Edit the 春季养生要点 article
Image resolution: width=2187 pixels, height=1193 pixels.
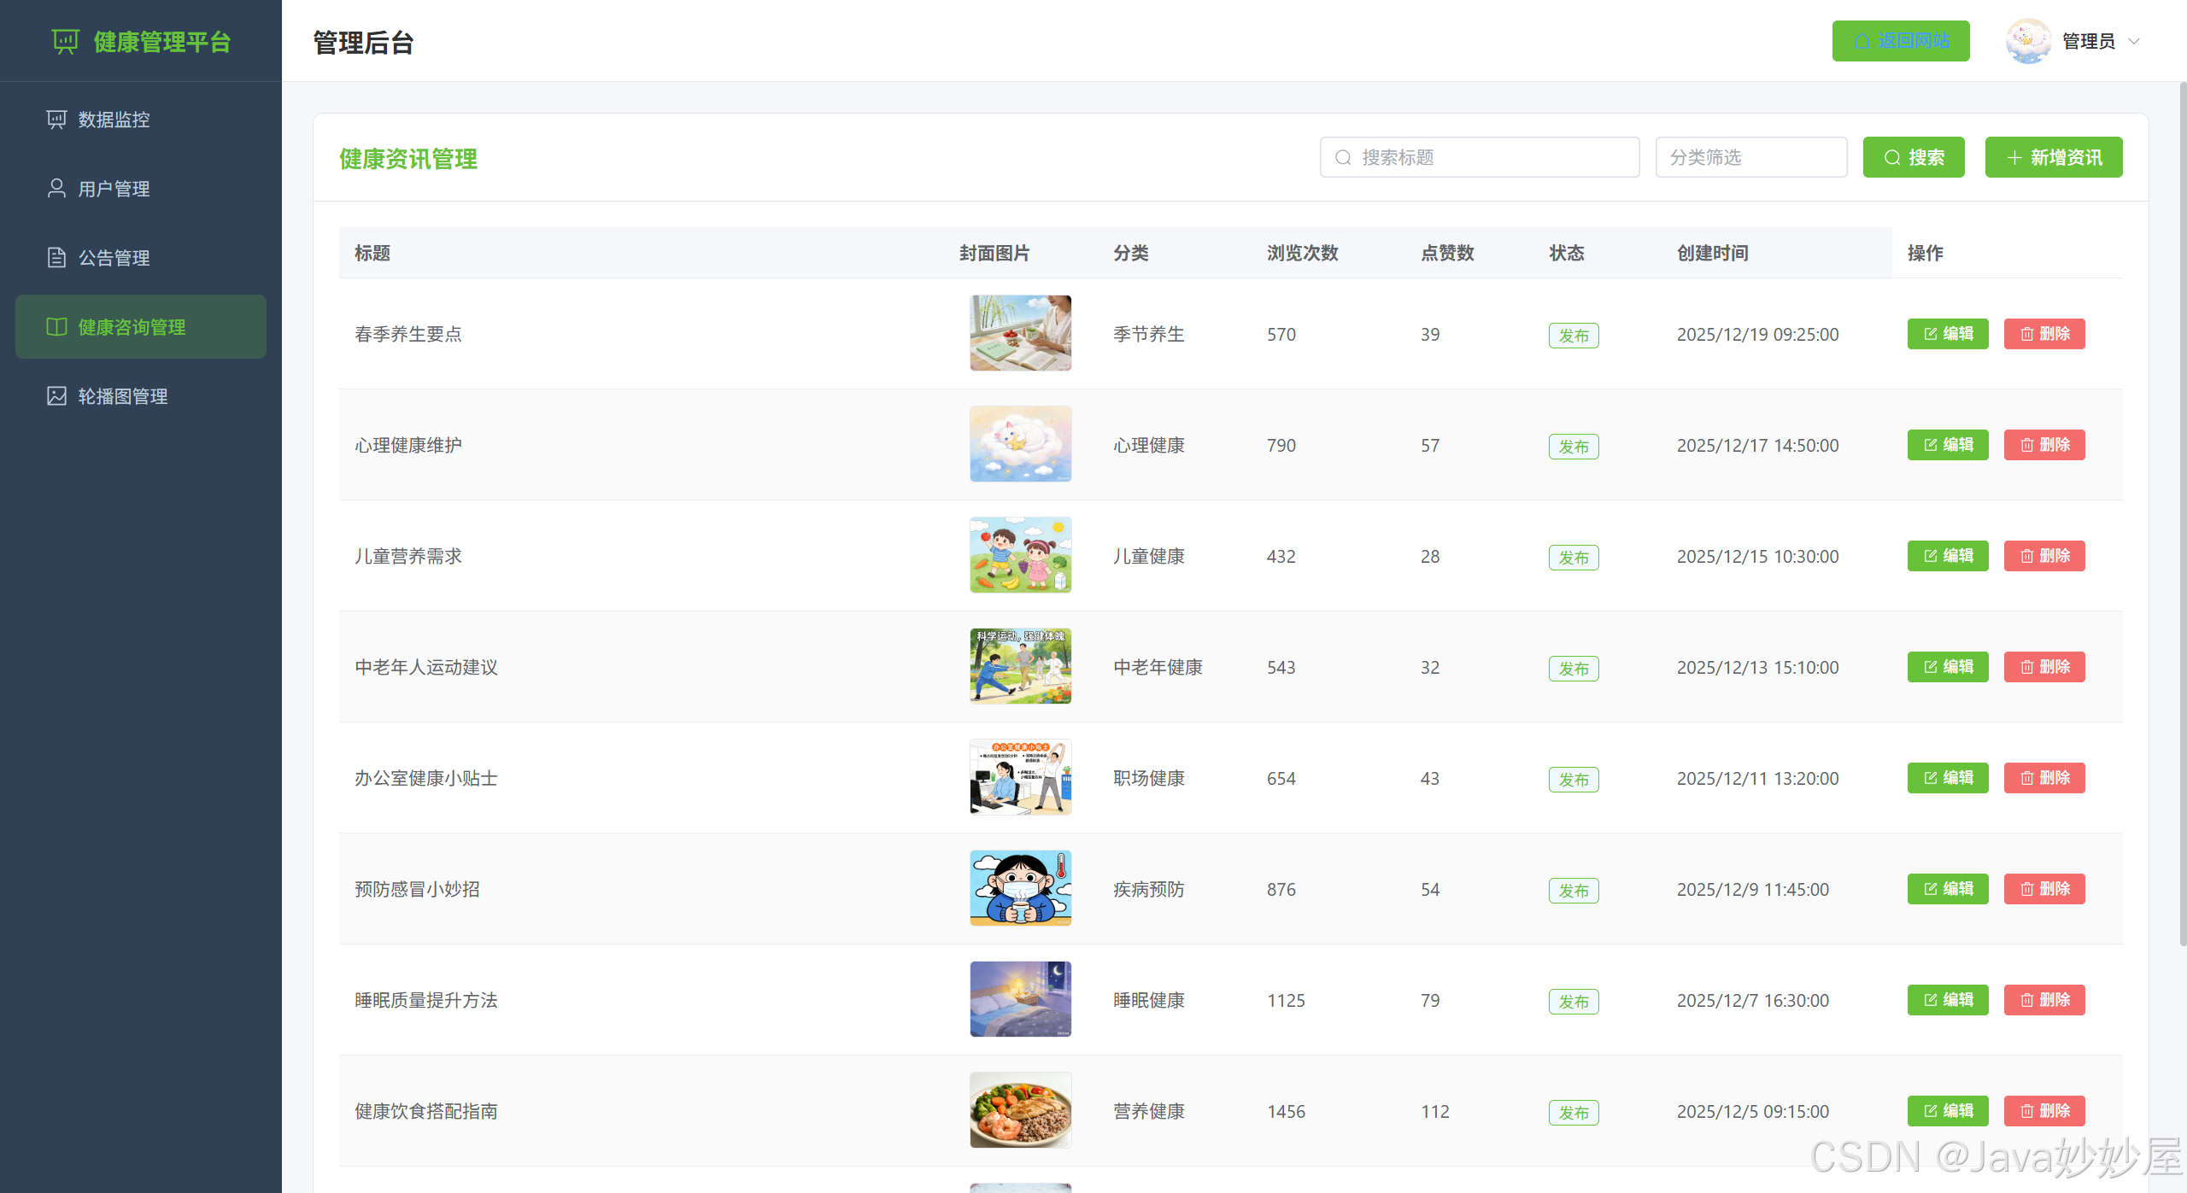tap(1947, 334)
